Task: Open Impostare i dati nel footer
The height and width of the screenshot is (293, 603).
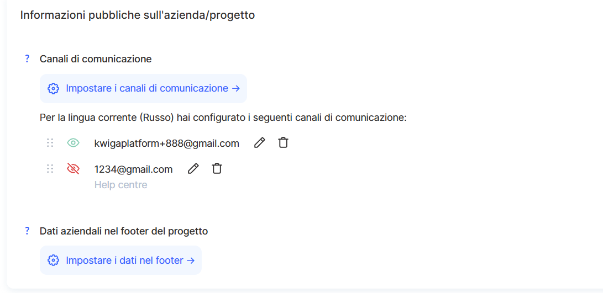Action: click(130, 260)
